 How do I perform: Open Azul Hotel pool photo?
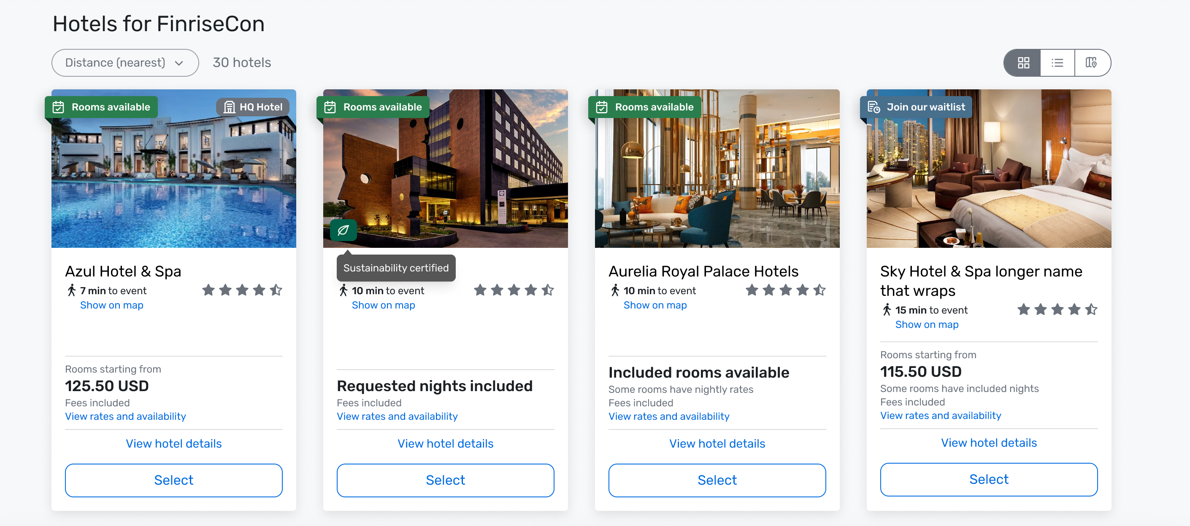click(x=173, y=185)
